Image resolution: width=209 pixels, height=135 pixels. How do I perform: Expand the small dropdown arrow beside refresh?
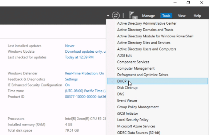108,16
